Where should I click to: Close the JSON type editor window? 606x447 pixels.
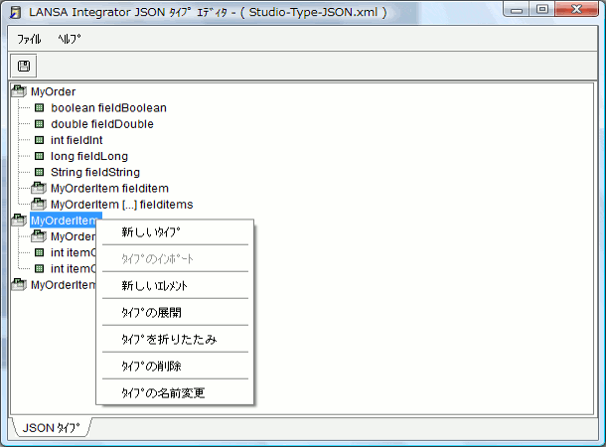click(576, 9)
